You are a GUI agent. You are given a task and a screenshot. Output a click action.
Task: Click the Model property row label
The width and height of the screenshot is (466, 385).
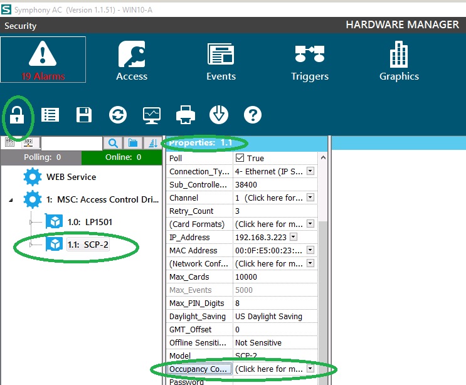coord(180,356)
